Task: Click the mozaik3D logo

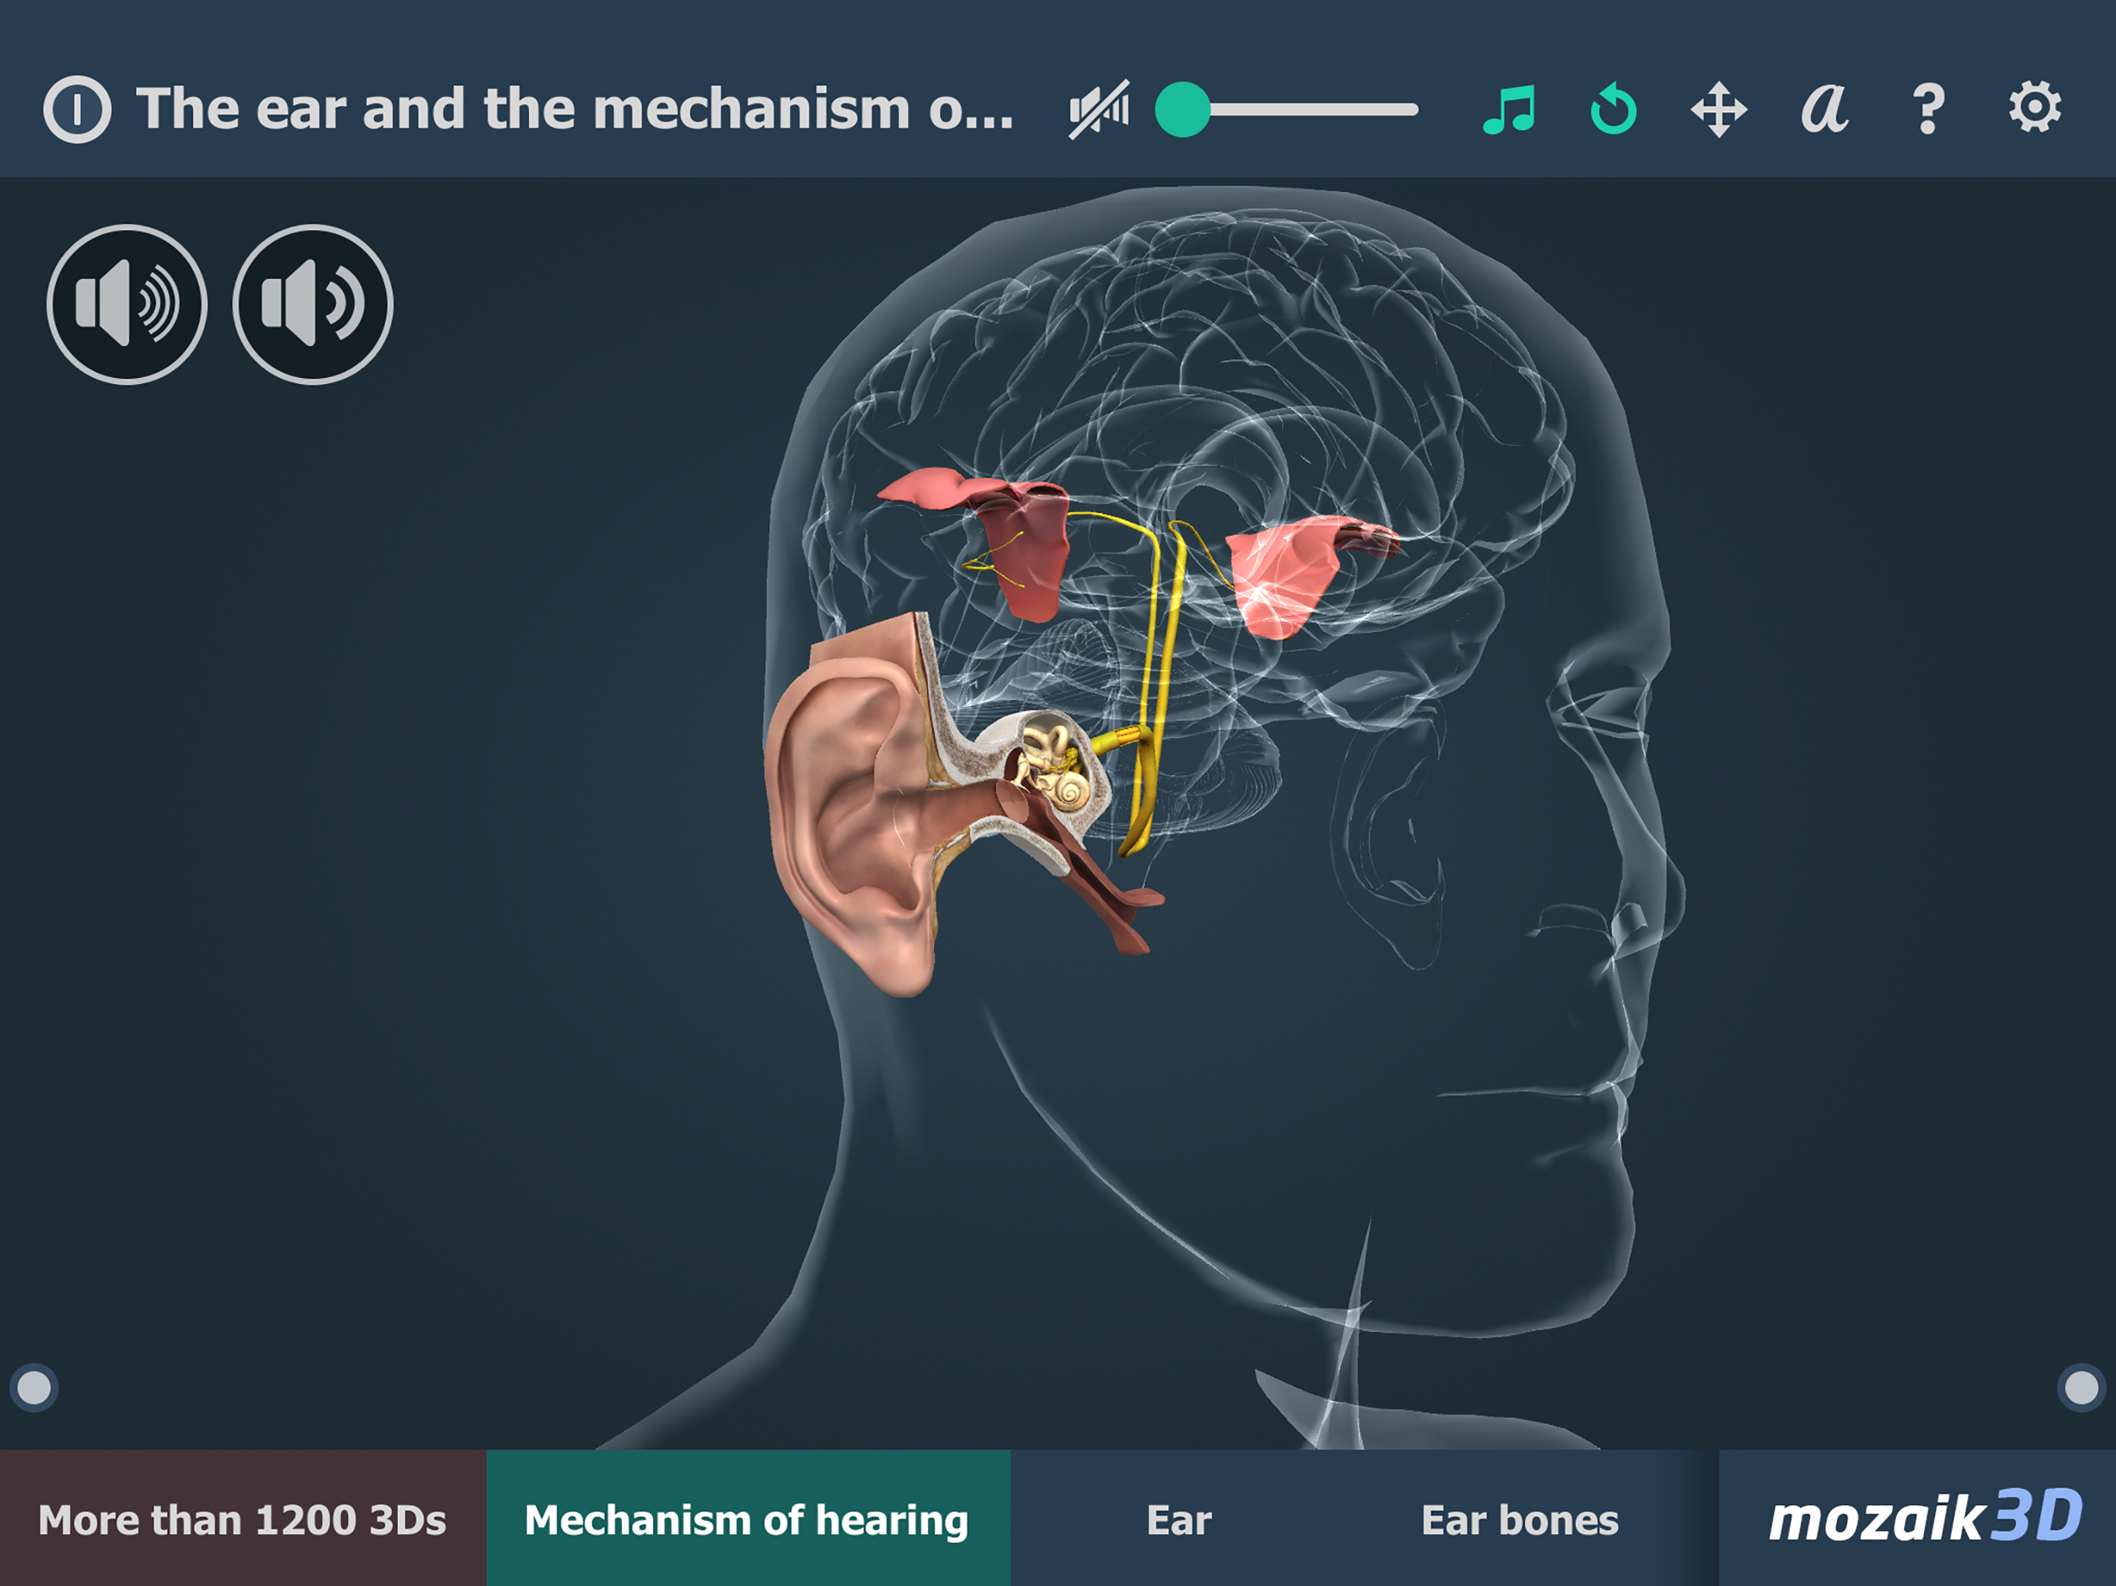Action: (1925, 1517)
